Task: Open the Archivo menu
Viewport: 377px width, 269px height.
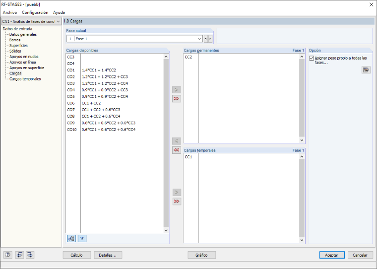Action: coord(10,12)
